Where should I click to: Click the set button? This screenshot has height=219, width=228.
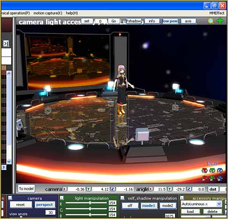pyautogui.click(x=87, y=21)
